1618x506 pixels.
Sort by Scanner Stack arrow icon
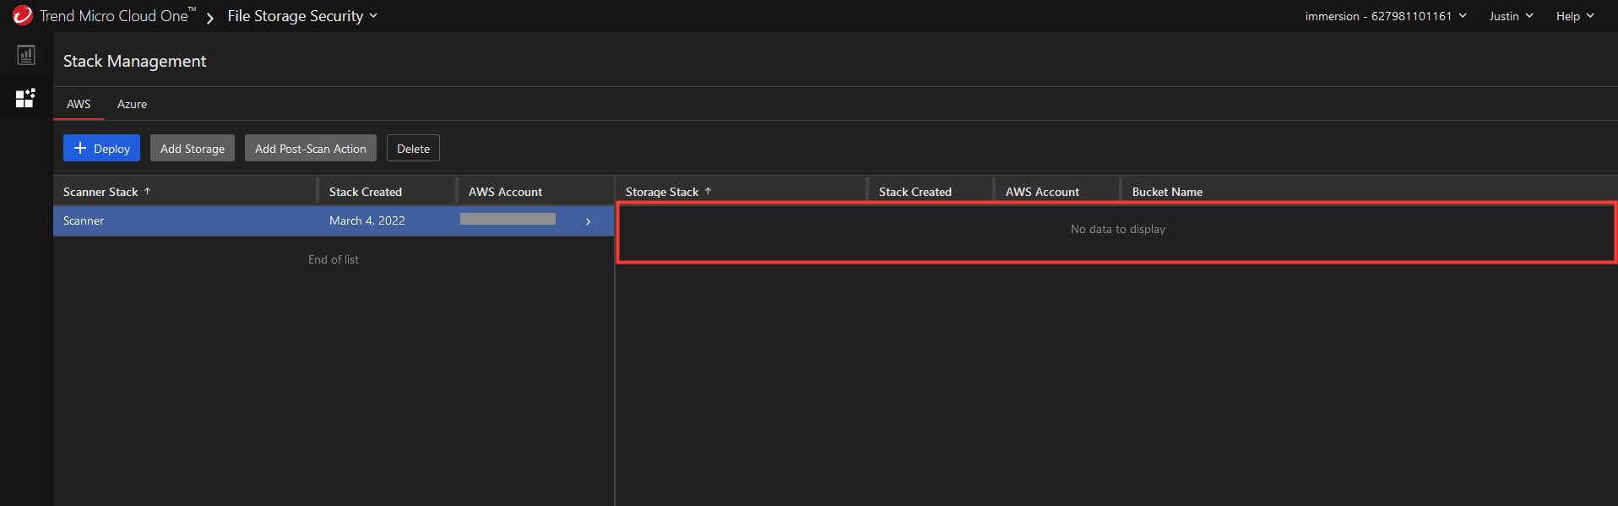click(x=147, y=192)
